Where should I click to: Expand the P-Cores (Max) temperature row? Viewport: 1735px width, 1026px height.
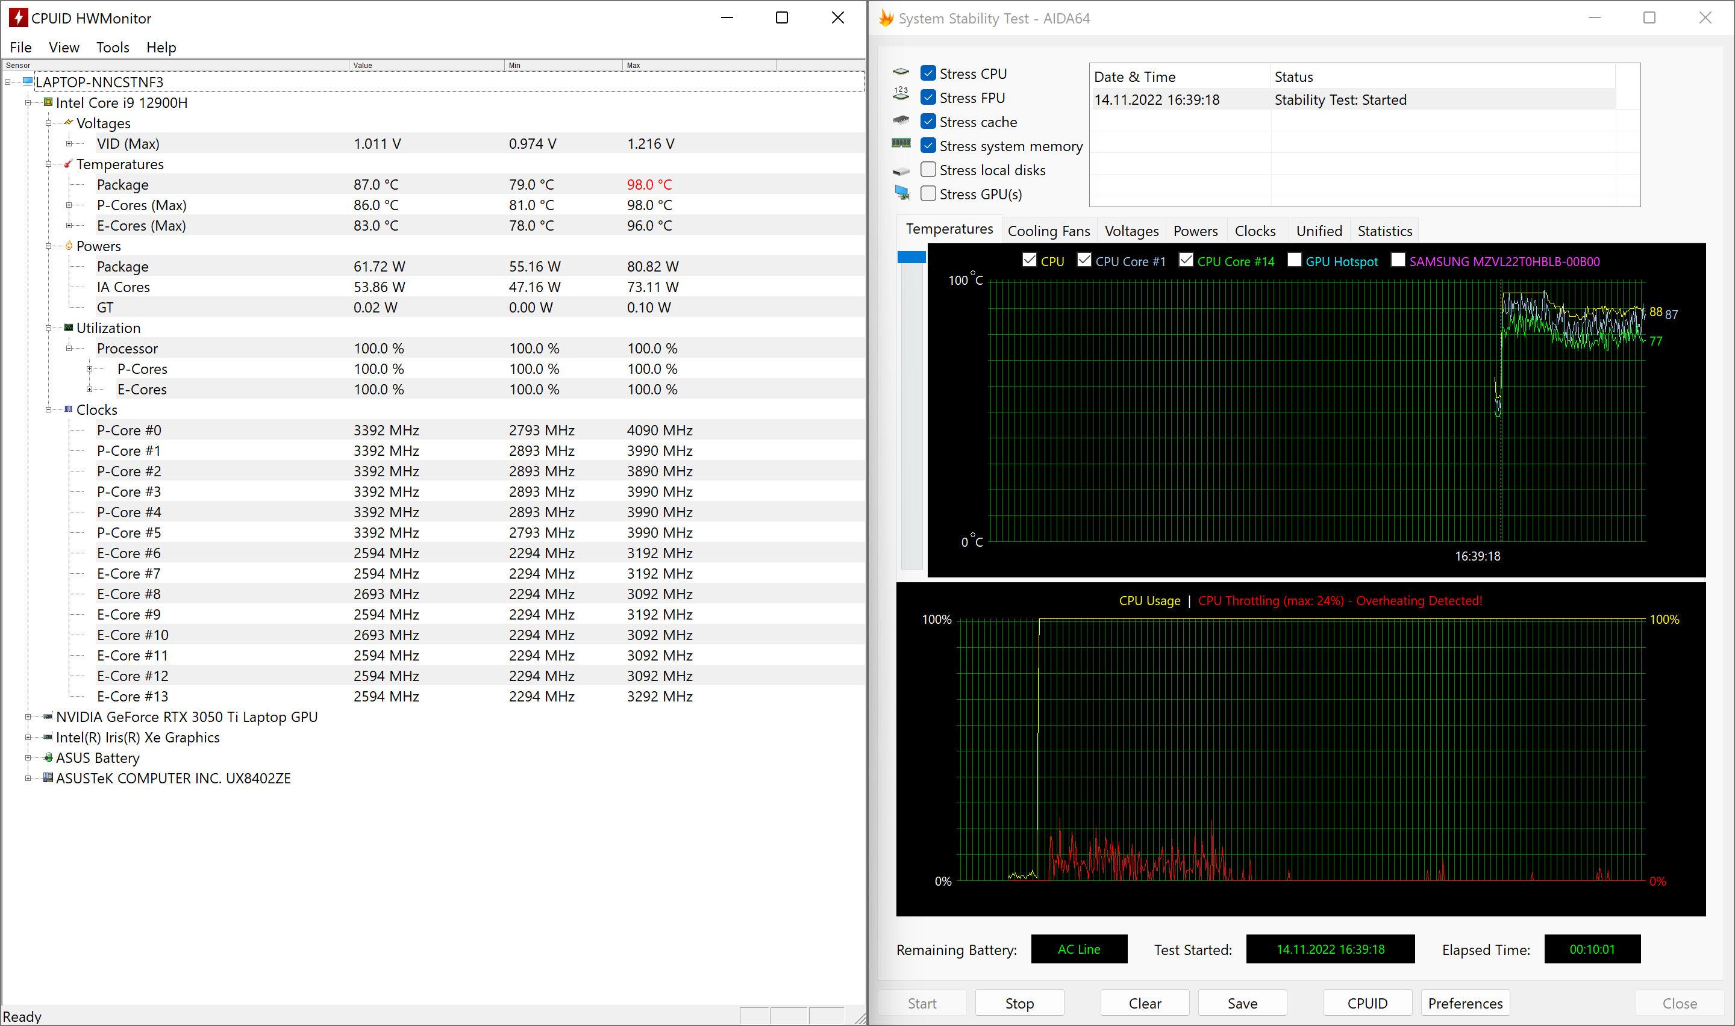coord(69,205)
